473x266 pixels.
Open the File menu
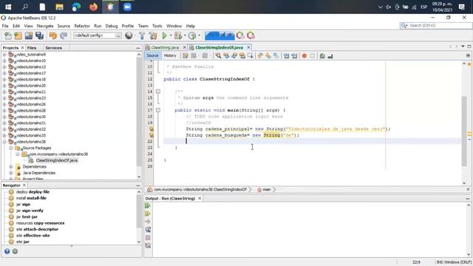pyautogui.click(x=5, y=26)
